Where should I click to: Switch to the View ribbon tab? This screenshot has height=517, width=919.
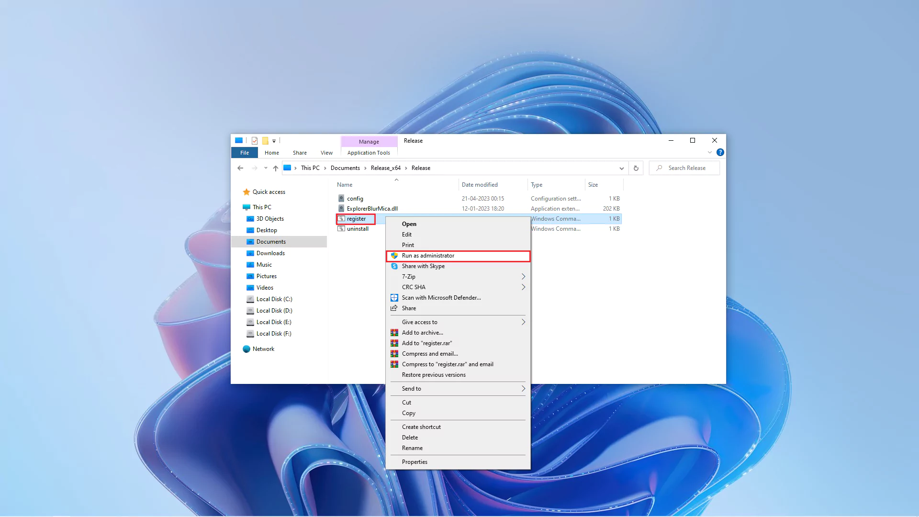tap(326, 153)
